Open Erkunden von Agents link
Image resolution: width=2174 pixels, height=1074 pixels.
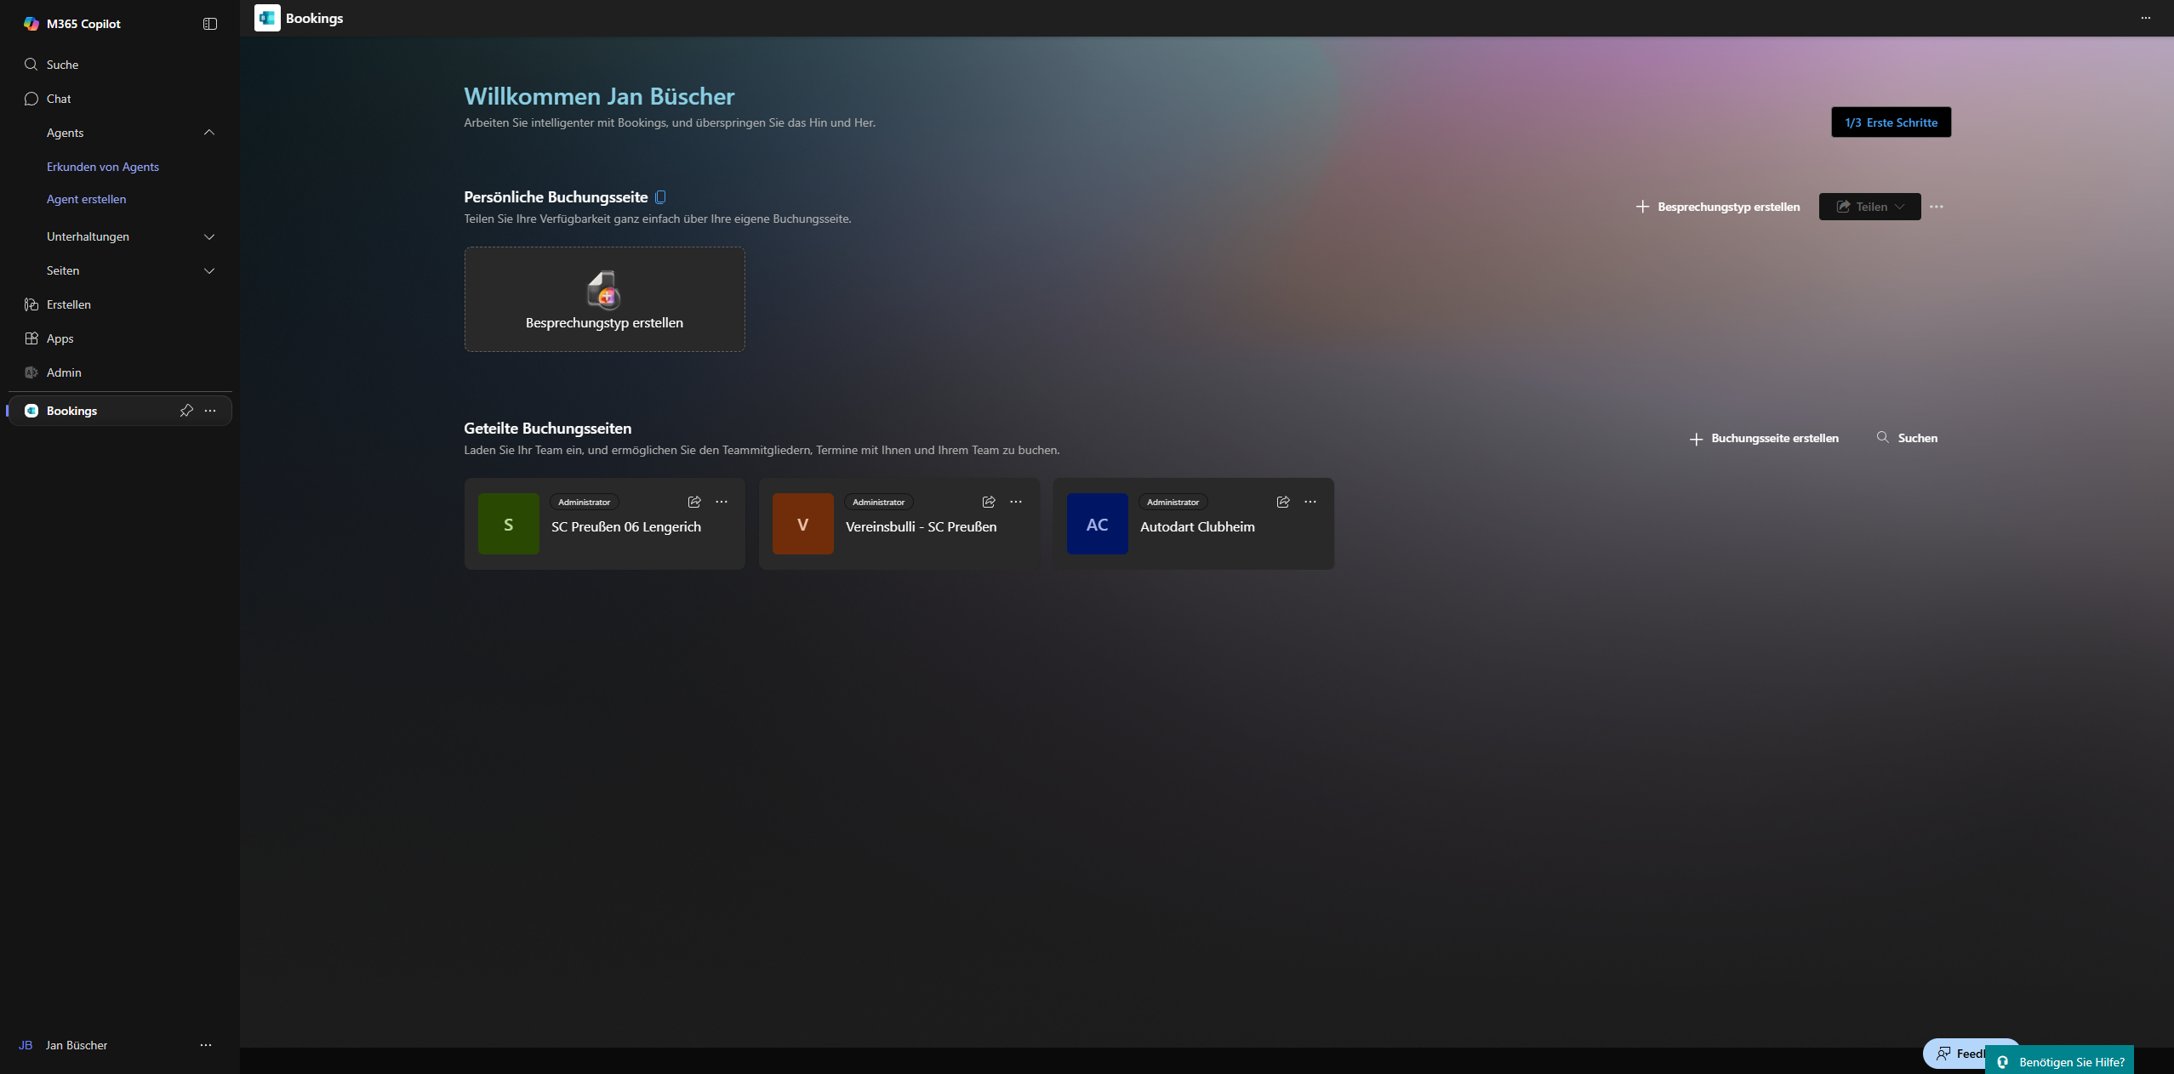[x=103, y=167]
